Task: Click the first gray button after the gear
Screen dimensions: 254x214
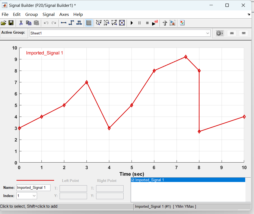Action: click(232, 33)
